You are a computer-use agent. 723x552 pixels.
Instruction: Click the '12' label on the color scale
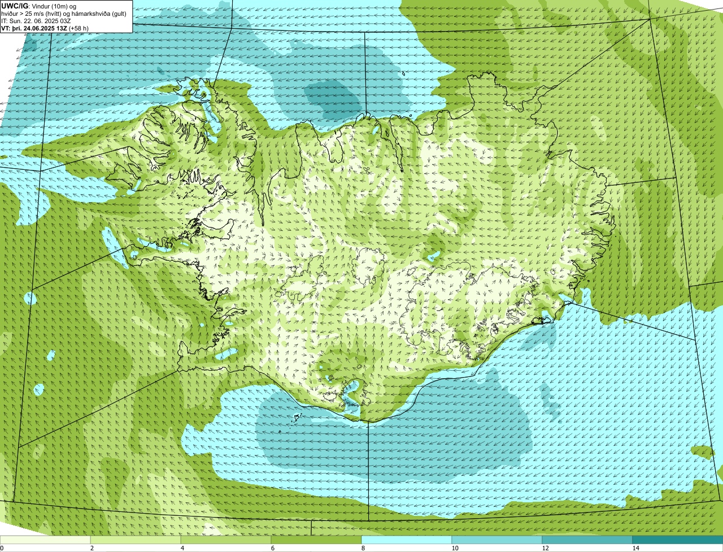tap(545, 548)
